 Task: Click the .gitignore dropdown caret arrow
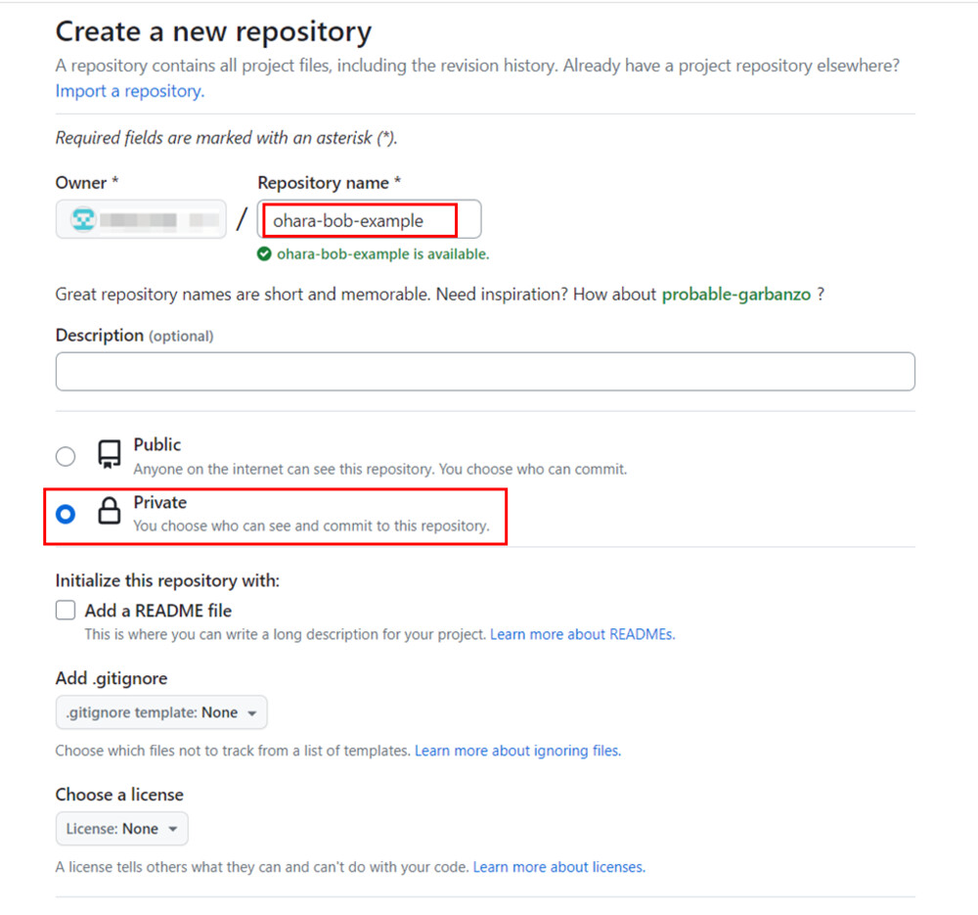(251, 714)
